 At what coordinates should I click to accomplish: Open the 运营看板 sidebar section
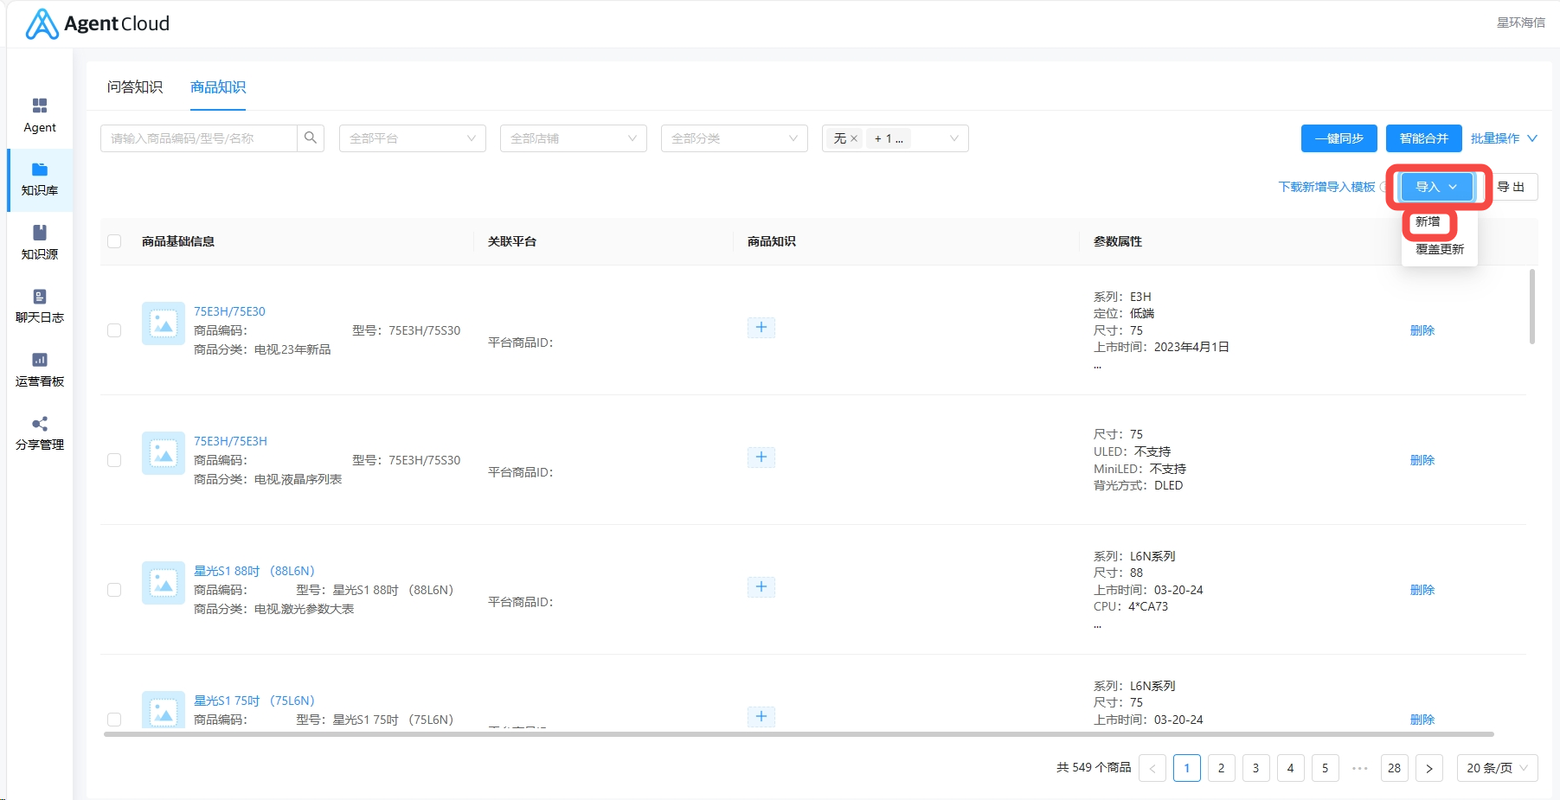coord(40,370)
